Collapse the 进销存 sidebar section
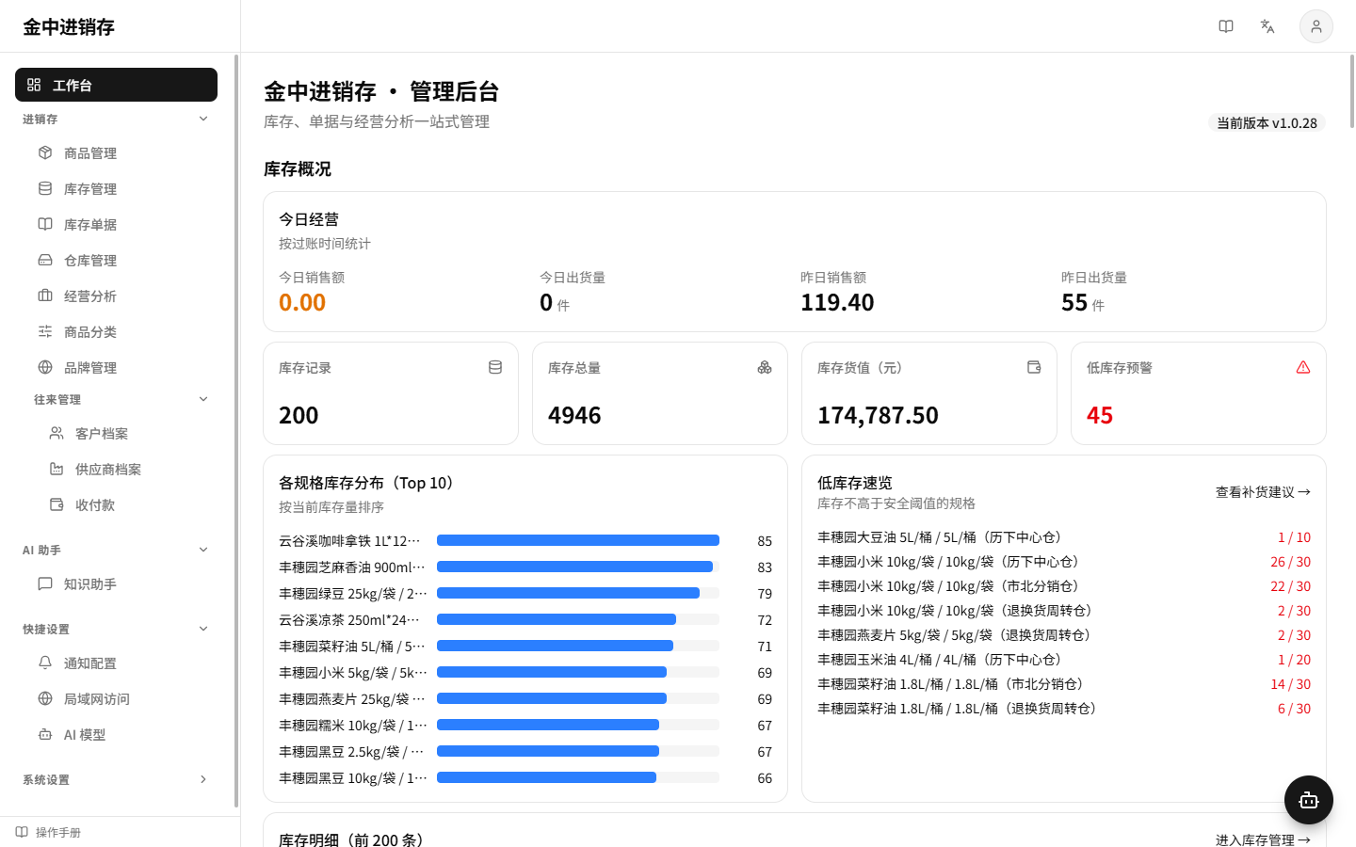 203,119
